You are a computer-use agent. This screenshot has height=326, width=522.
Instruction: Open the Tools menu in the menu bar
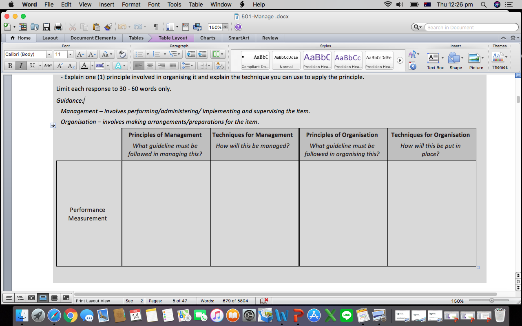point(174,4)
